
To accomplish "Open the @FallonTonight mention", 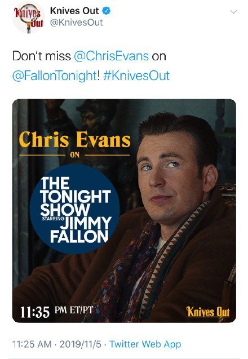I will (x=55, y=76).
